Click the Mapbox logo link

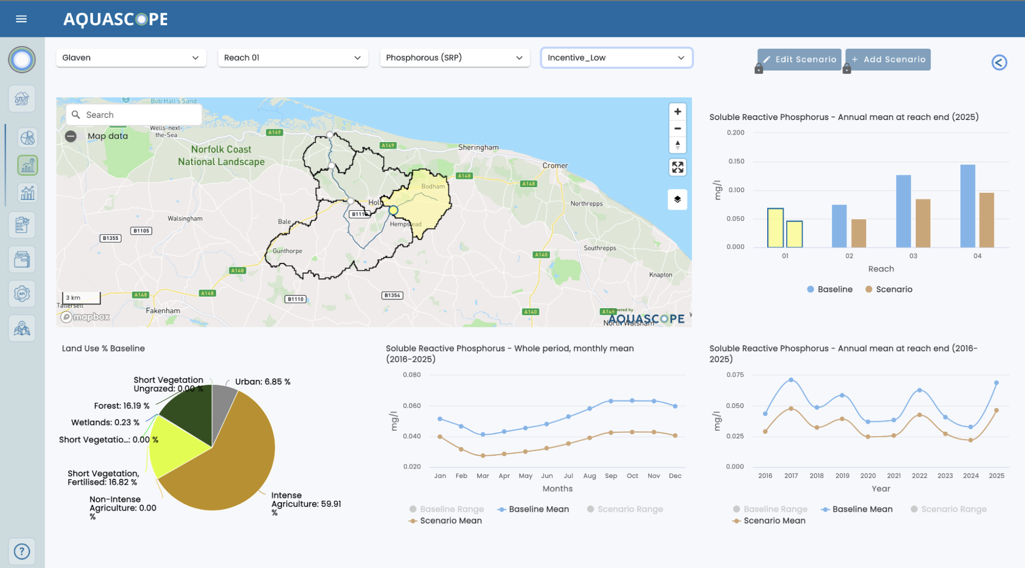click(x=85, y=317)
